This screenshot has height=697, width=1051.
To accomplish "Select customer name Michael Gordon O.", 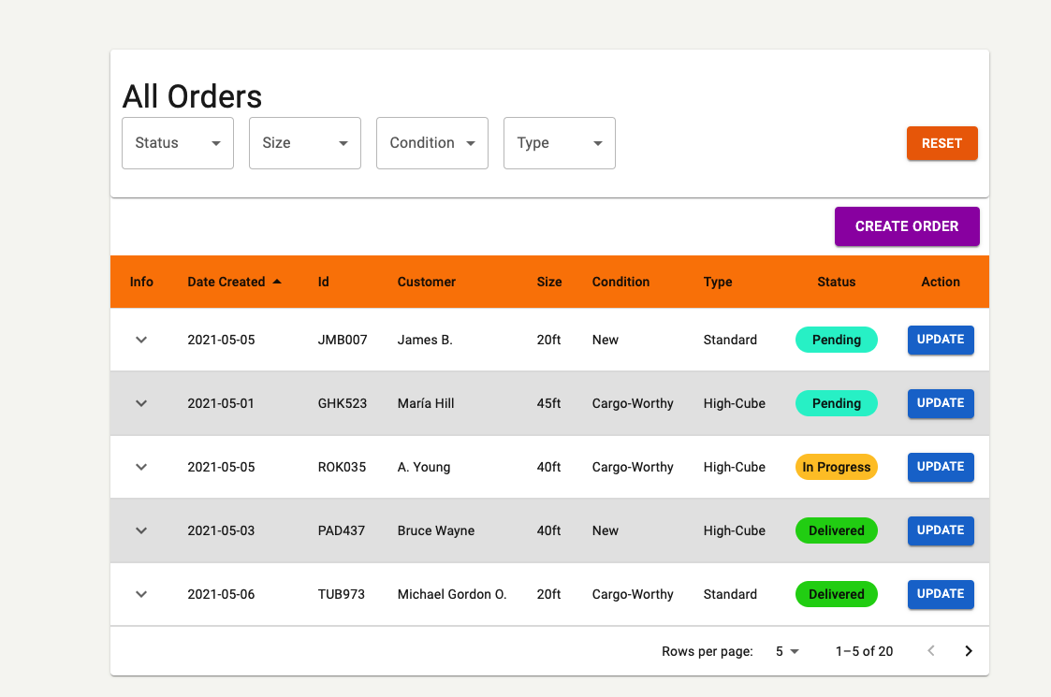I will pos(452,594).
